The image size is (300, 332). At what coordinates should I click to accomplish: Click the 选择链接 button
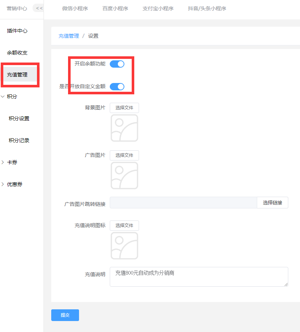click(x=273, y=203)
